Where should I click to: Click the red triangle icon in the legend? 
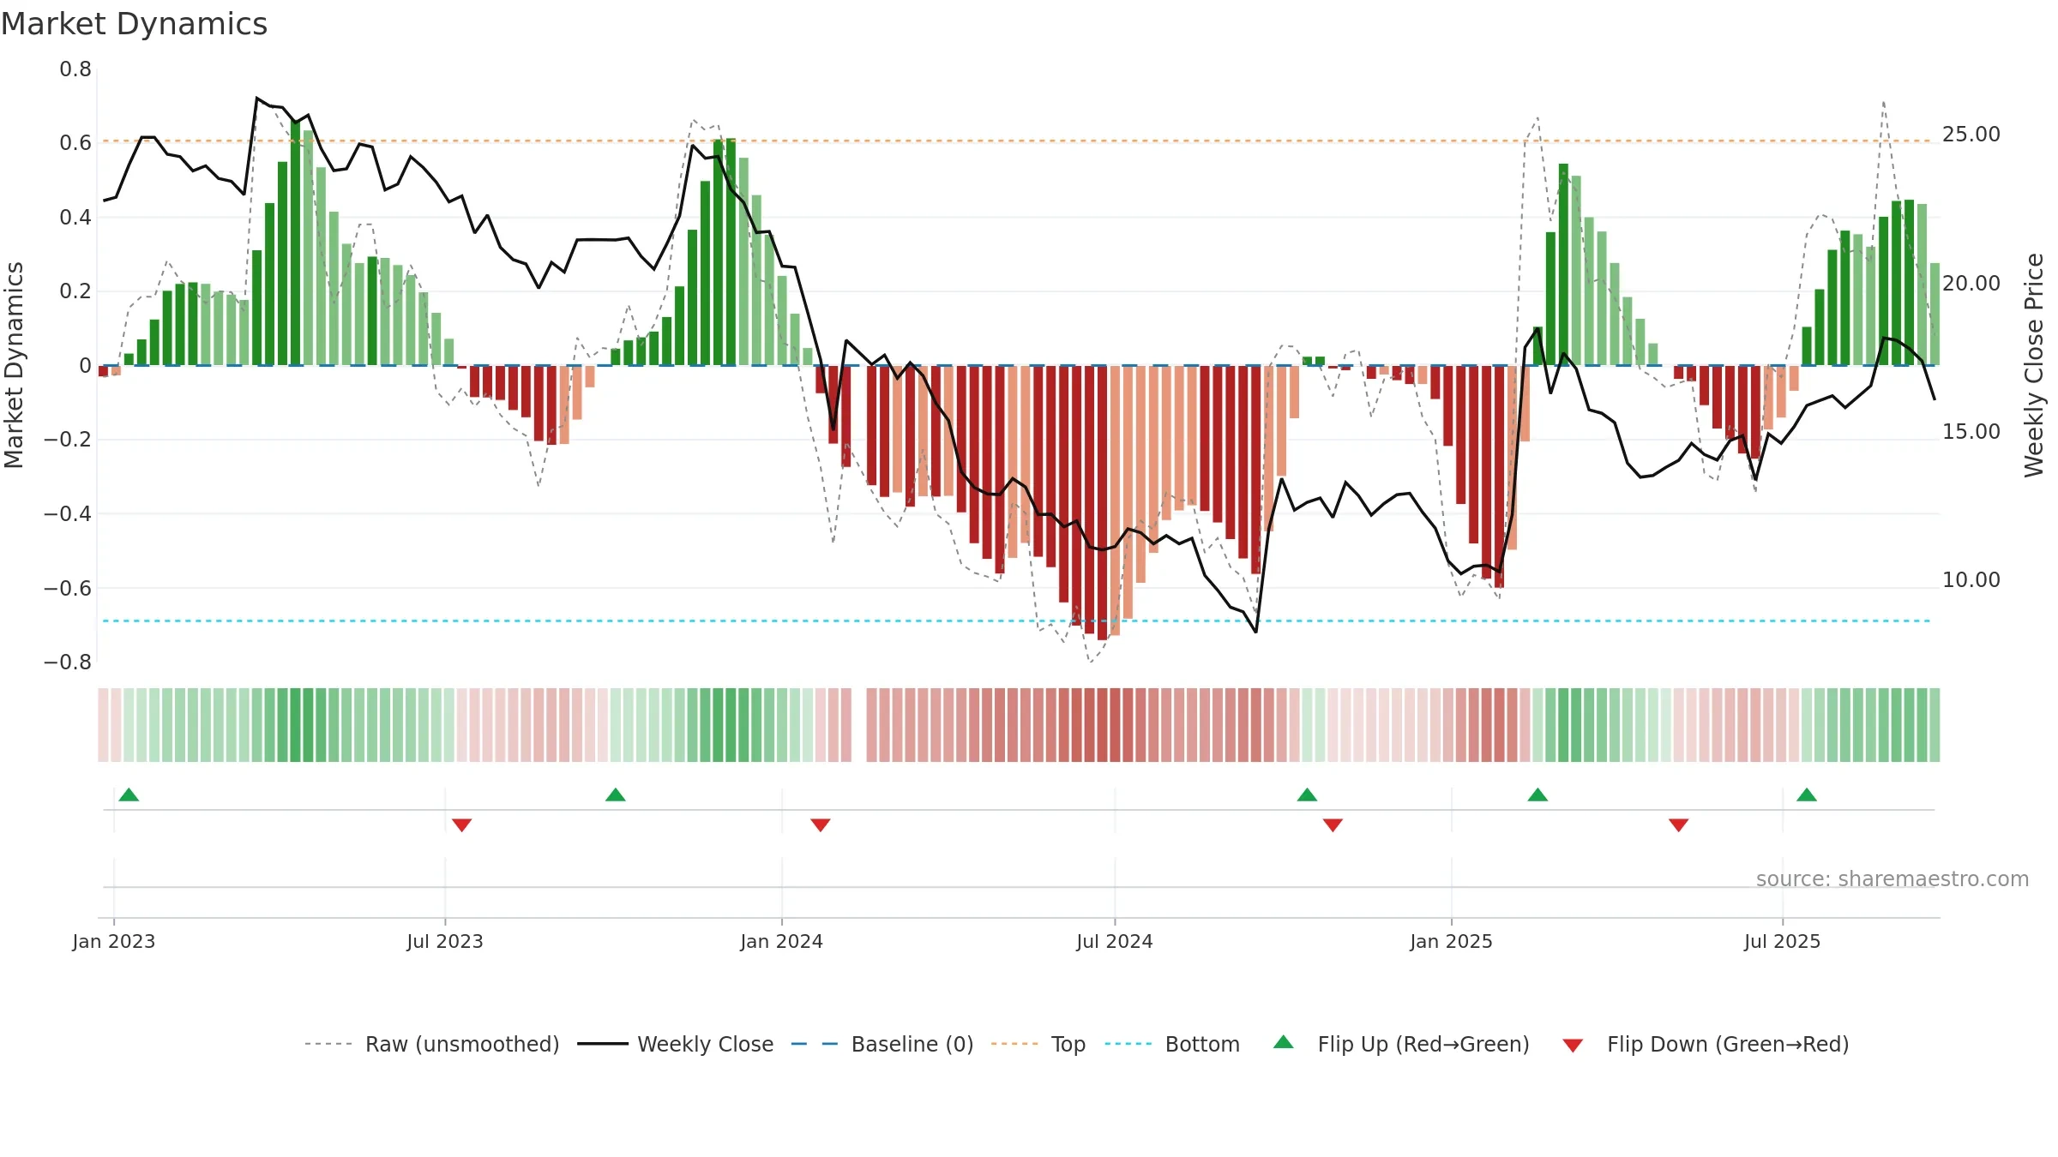(1573, 1046)
